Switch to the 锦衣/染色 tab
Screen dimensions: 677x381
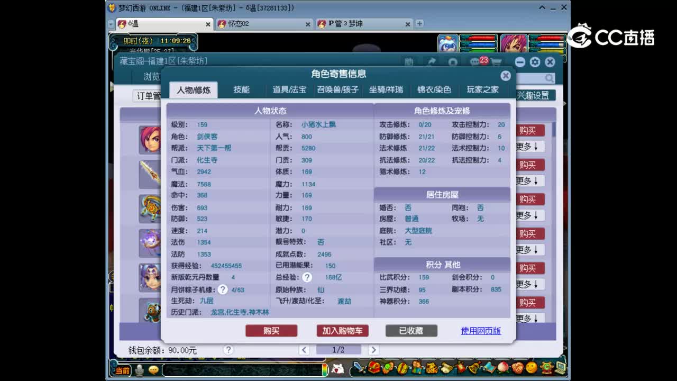pyautogui.click(x=434, y=89)
